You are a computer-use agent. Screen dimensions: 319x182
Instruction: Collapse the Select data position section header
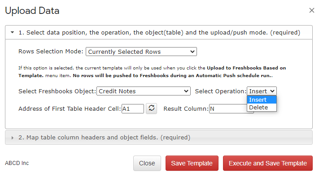[159, 33]
